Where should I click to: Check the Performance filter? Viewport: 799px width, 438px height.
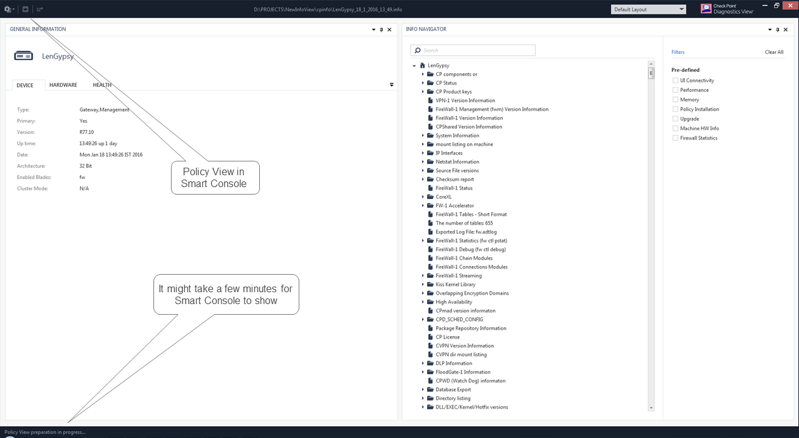tap(675, 90)
